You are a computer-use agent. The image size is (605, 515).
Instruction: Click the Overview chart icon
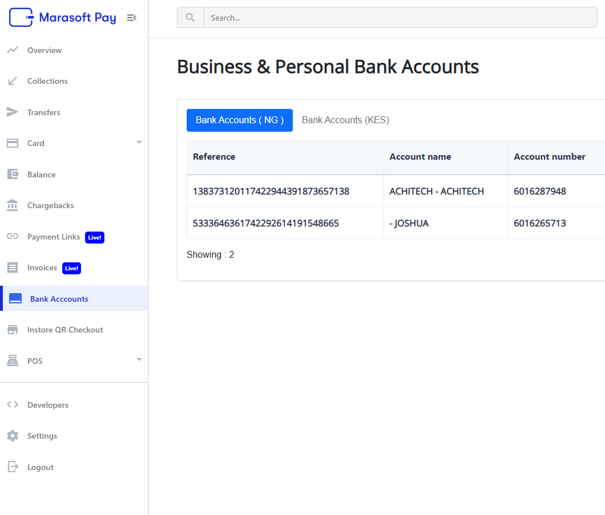[13, 50]
